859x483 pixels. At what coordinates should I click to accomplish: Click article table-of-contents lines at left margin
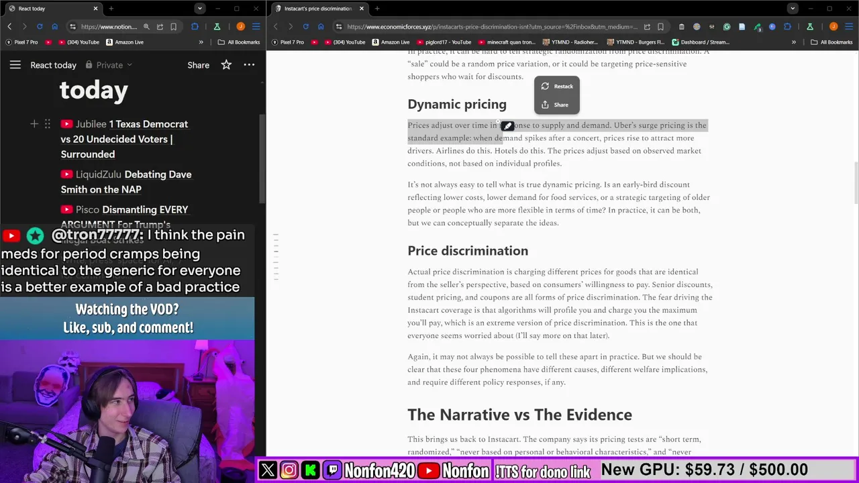tap(275, 256)
